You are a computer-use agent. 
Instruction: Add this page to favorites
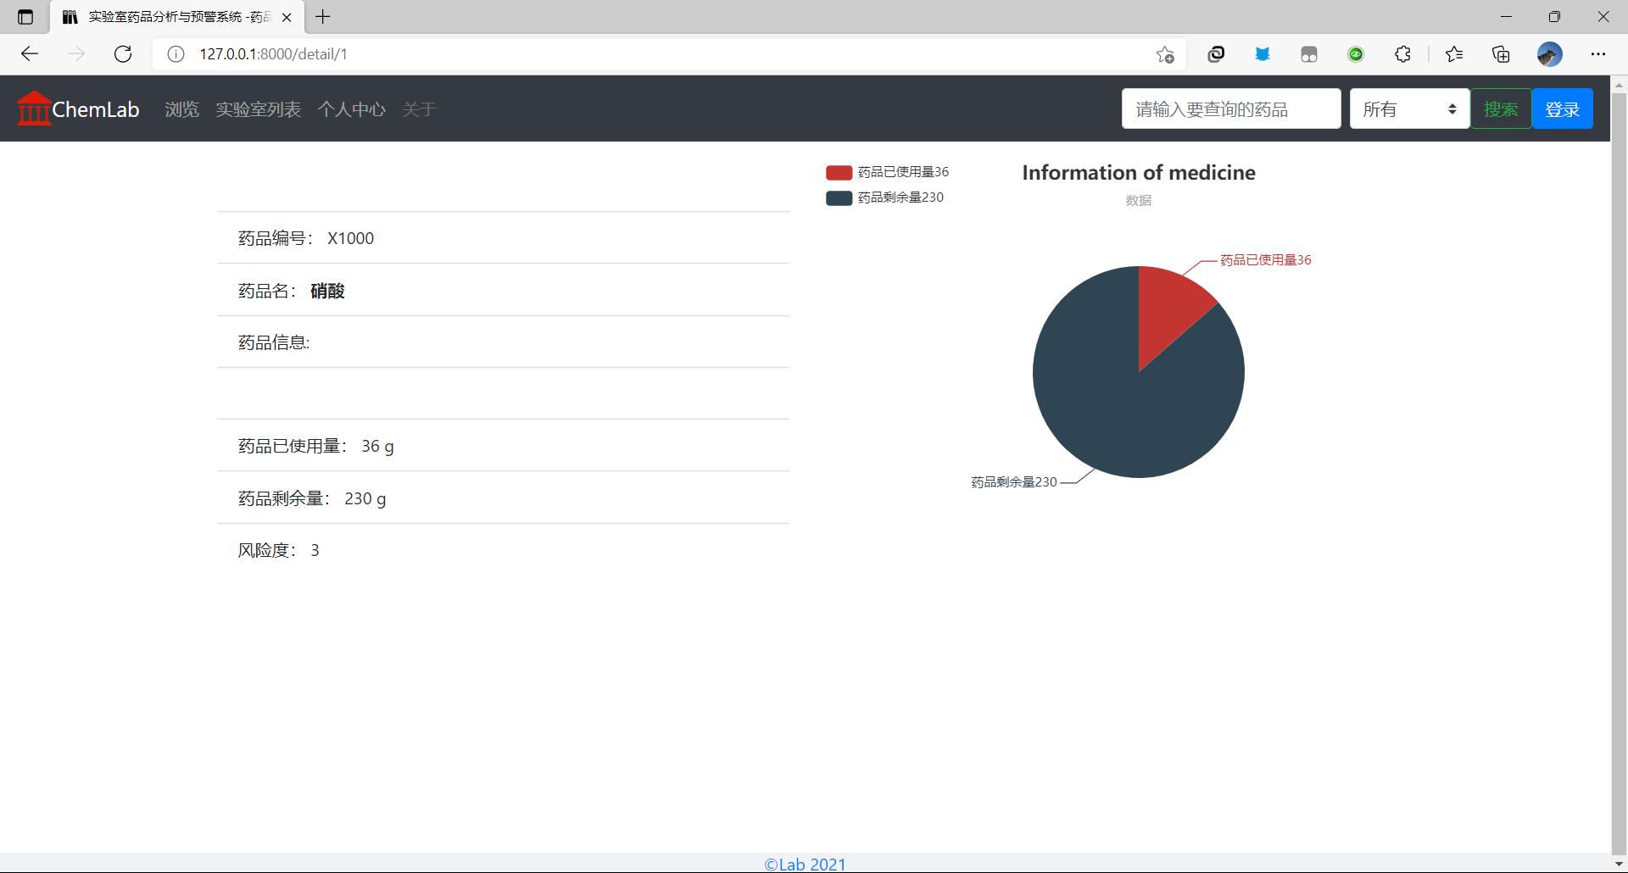1165,54
